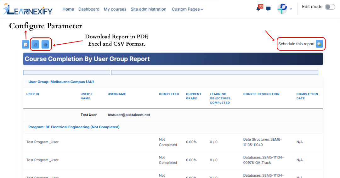Click N/A completion date in Data Structures row
This screenshot has width=340, height=178.
click(x=299, y=142)
